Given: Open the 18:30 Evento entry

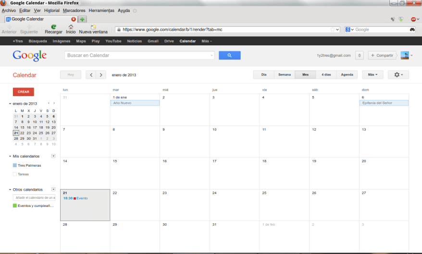Looking at the screenshot, I should tap(75, 198).
